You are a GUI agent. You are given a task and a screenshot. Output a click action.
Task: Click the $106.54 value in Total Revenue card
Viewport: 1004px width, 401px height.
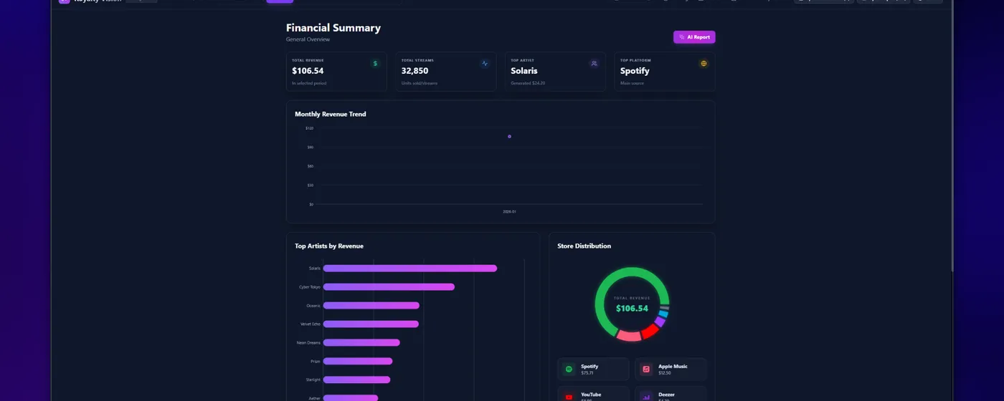coord(308,71)
